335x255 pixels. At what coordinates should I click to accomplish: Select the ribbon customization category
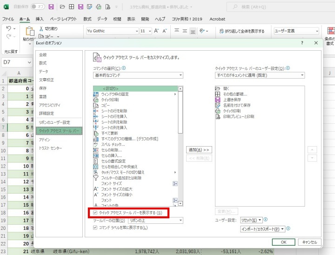coord(54,122)
